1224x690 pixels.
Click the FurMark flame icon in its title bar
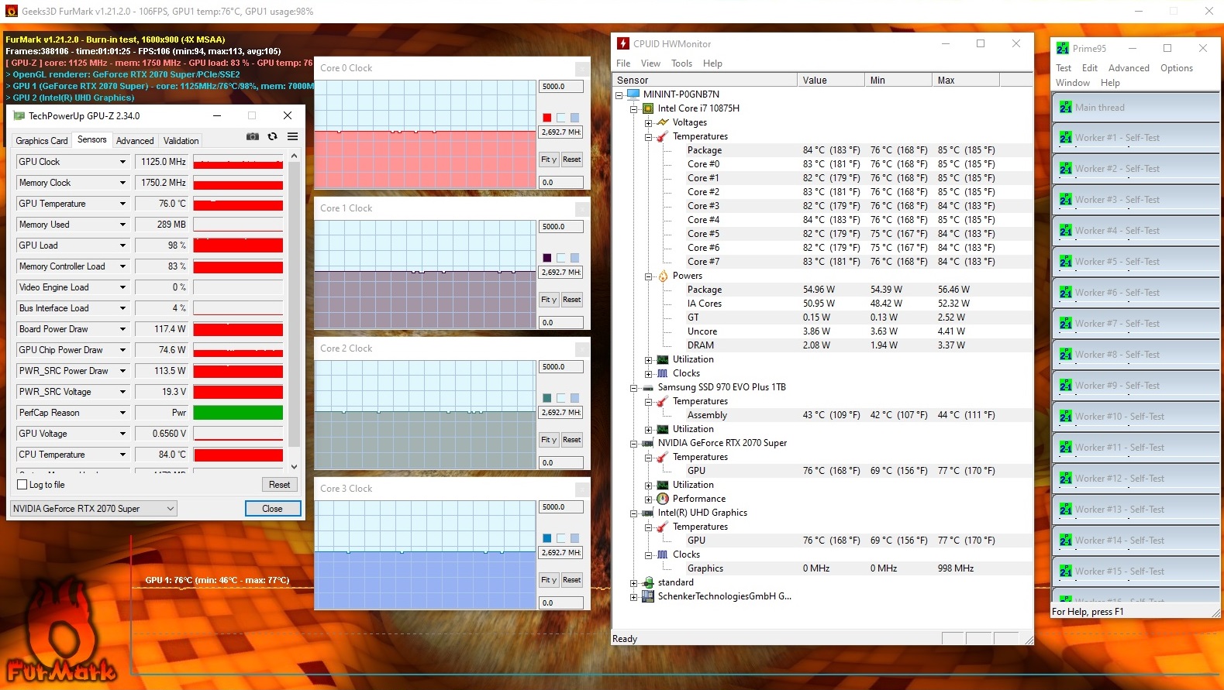point(11,11)
